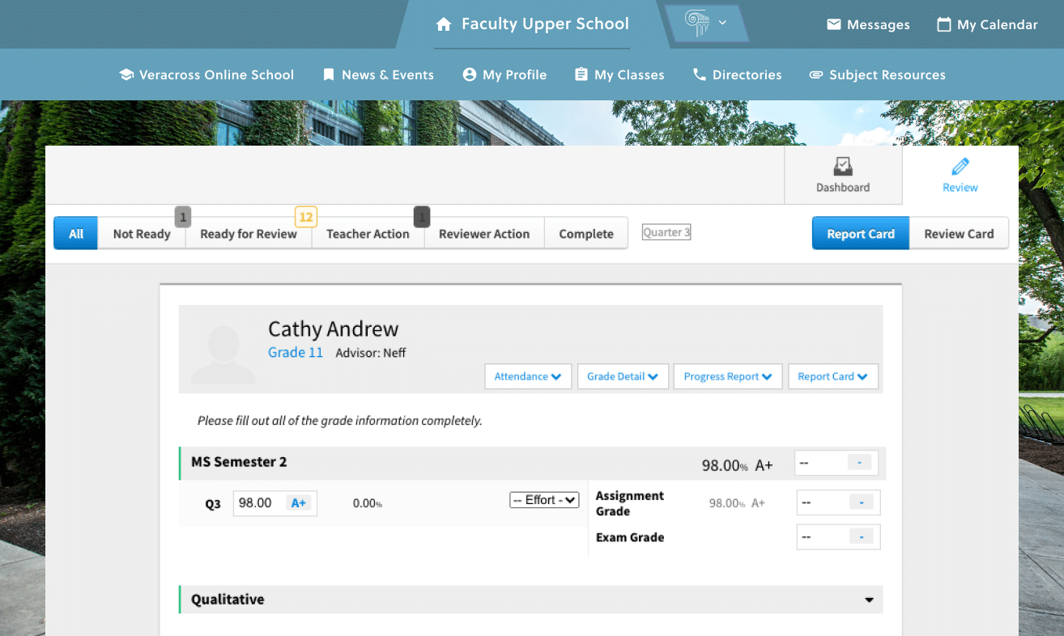Select the All filter tab

(76, 233)
